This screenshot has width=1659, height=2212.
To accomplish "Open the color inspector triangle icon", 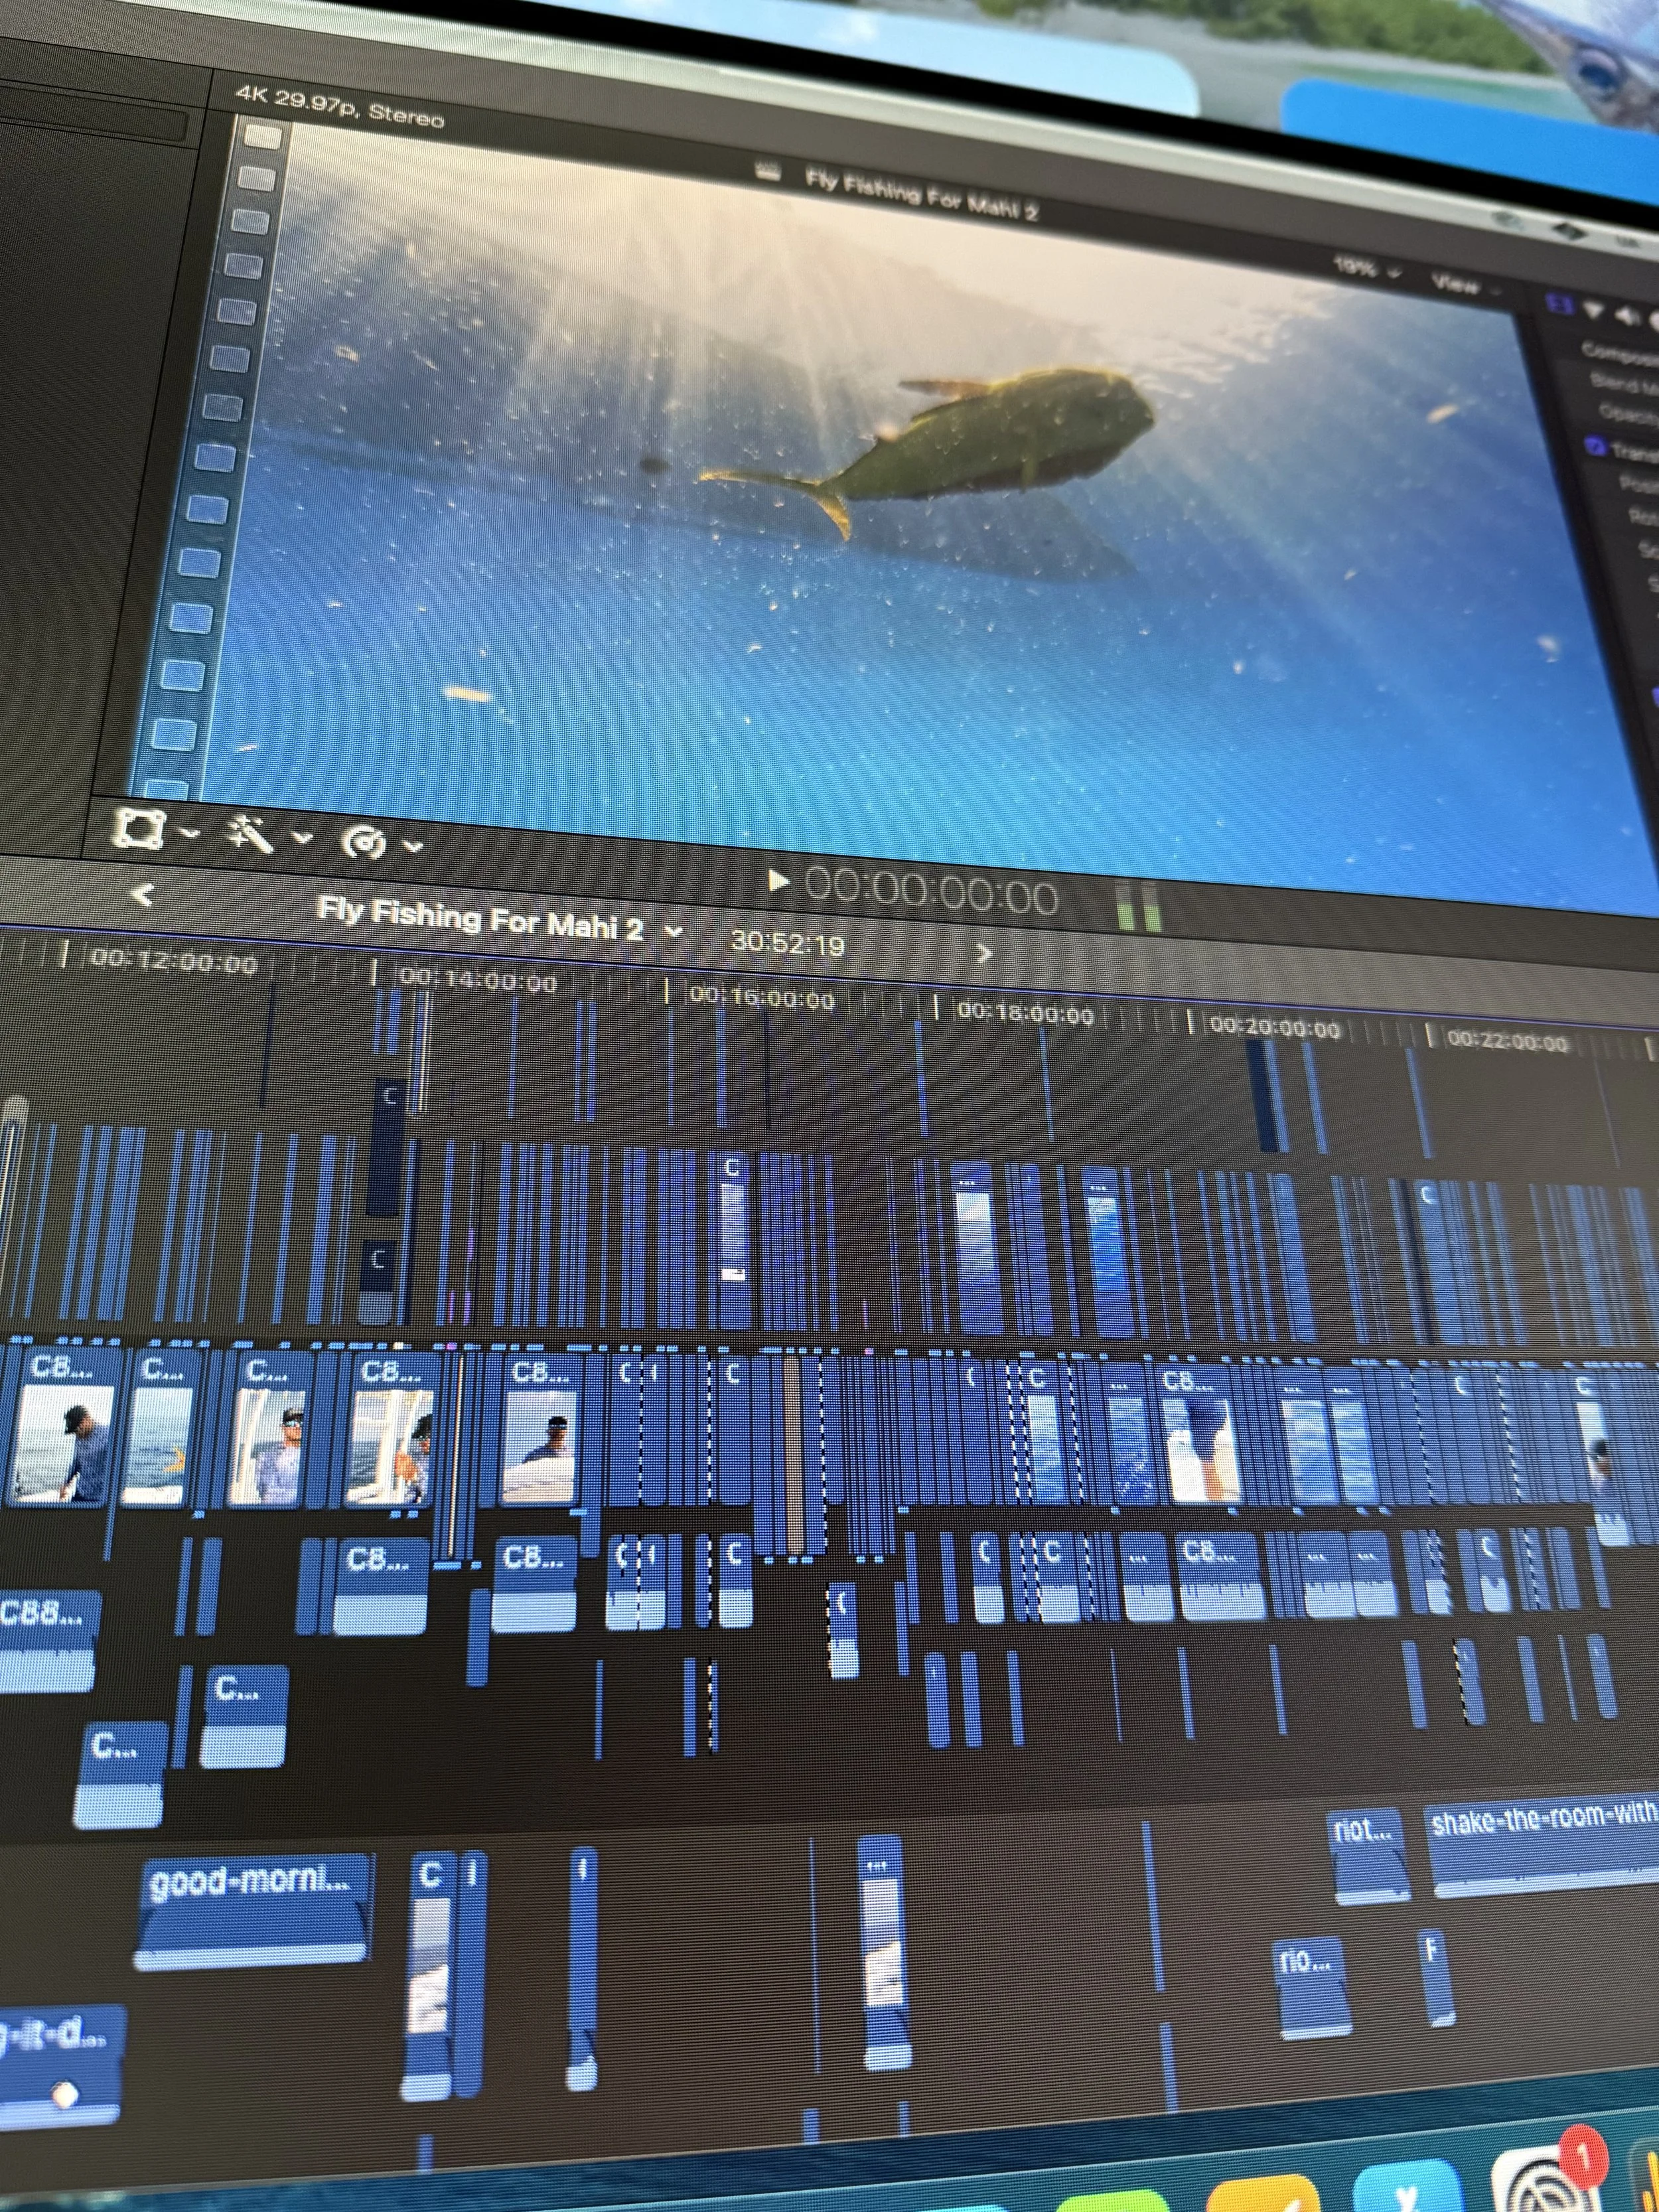I will coord(1593,311).
